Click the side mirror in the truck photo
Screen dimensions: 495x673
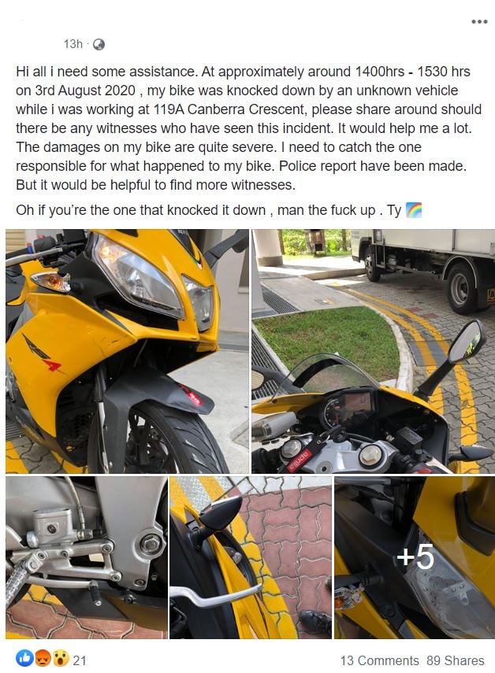coord(467,342)
